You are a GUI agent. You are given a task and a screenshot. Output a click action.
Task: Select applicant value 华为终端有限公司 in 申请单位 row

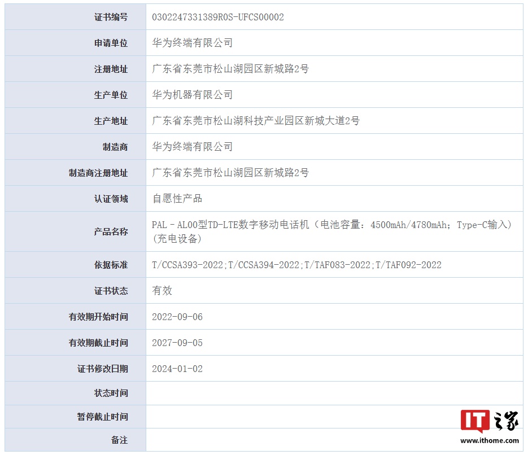click(x=192, y=43)
